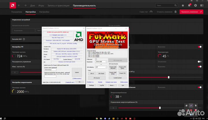Go forward with the right arrow

25,5
